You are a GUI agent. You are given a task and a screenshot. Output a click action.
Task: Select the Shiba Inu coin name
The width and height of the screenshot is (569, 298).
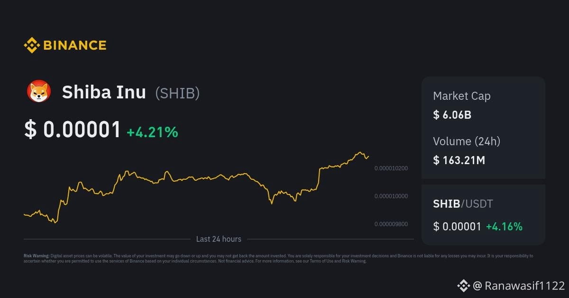click(104, 92)
